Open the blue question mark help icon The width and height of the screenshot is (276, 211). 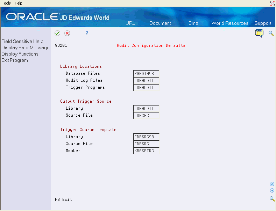click(87, 33)
